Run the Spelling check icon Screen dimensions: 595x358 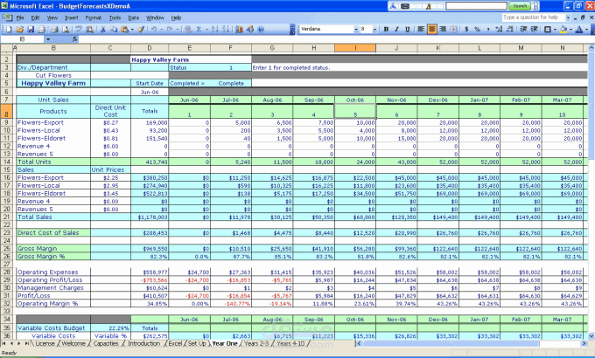[x=79, y=29]
